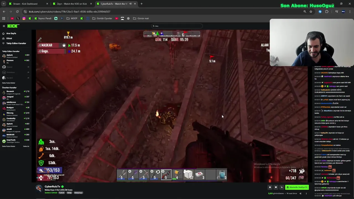The width and height of the screenshot is (354, 199).
Task: Go to Ana Sayfa in sidebar
Action: pos(11,33)
